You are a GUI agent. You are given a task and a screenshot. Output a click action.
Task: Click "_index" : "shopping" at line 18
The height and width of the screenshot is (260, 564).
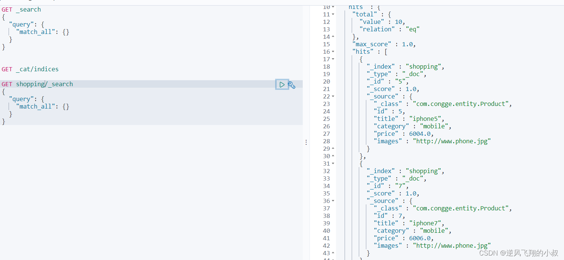[406, 67]
